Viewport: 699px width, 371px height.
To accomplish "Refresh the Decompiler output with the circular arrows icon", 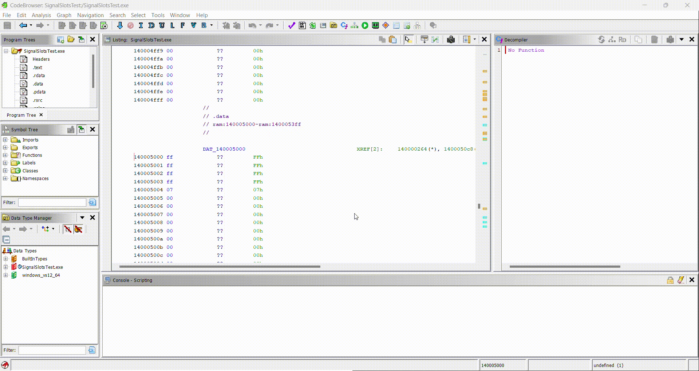I will (x=601, y=40).
